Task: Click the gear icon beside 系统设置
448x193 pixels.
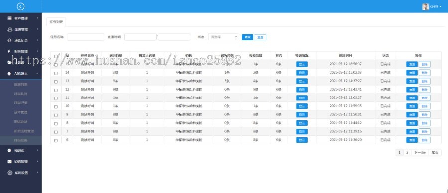Action: 10,173
